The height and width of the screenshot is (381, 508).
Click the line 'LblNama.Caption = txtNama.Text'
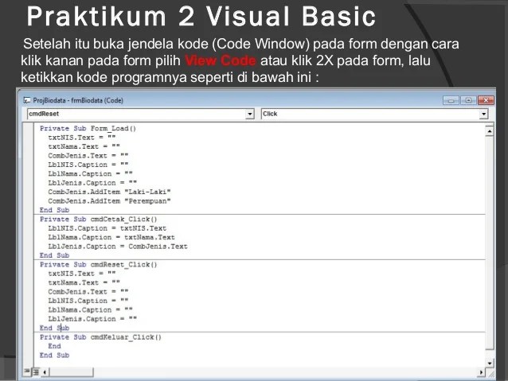[x=111, y=237]
